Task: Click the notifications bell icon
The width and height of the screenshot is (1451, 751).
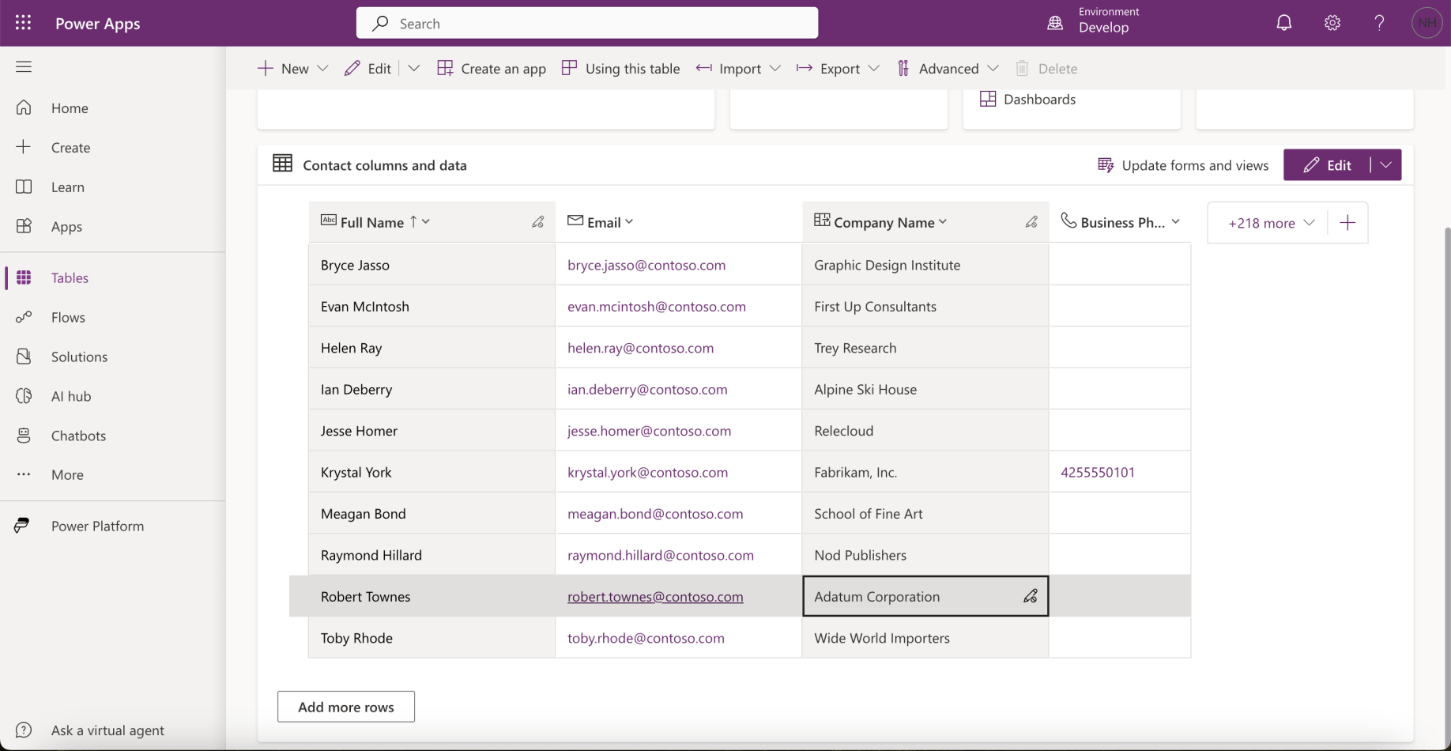Action: coord(1284,23)
